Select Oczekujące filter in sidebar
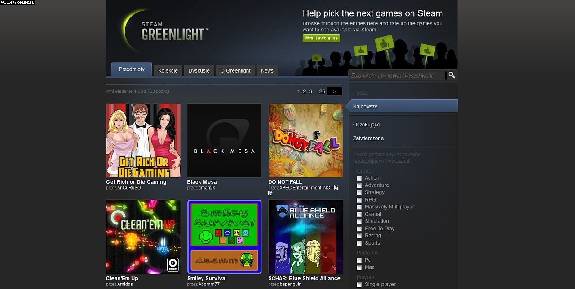575x289 pixels. [367, 125]
